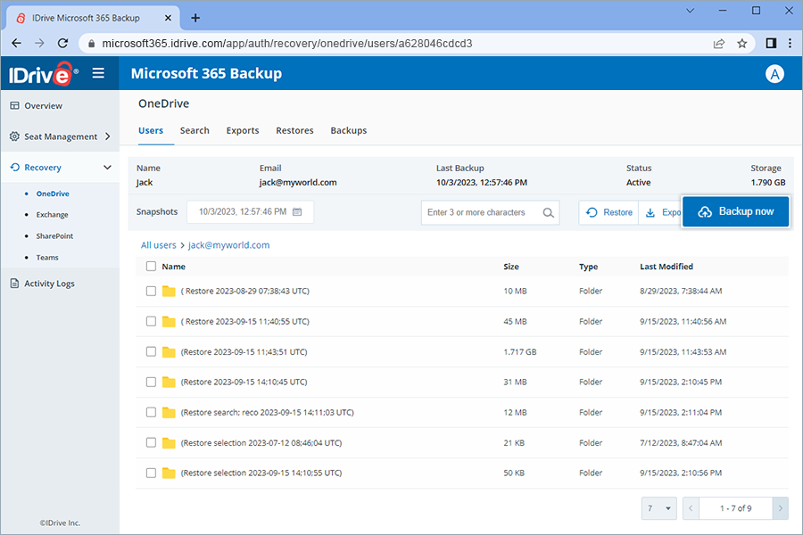Check the box for Restore 2023-08-29 07;38;43 folder
803x535 pixels.
(x=151, y=292)
